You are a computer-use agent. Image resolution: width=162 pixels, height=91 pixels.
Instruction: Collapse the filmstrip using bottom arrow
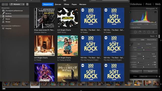[x=81, y=90]
